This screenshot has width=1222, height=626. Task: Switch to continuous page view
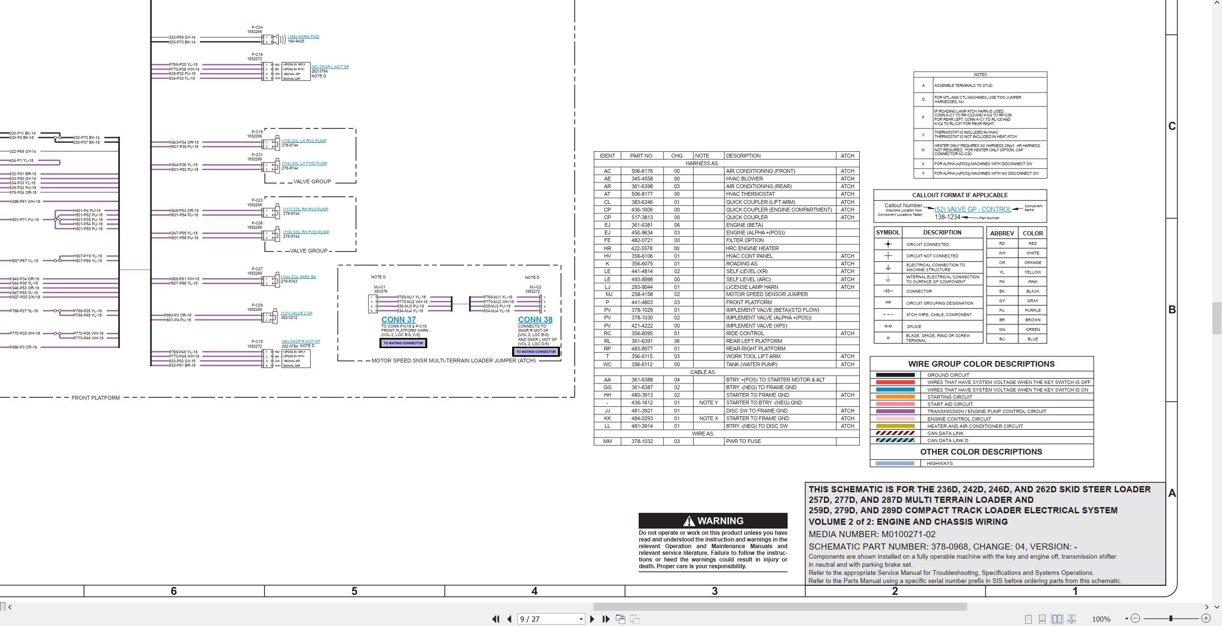1043,619
